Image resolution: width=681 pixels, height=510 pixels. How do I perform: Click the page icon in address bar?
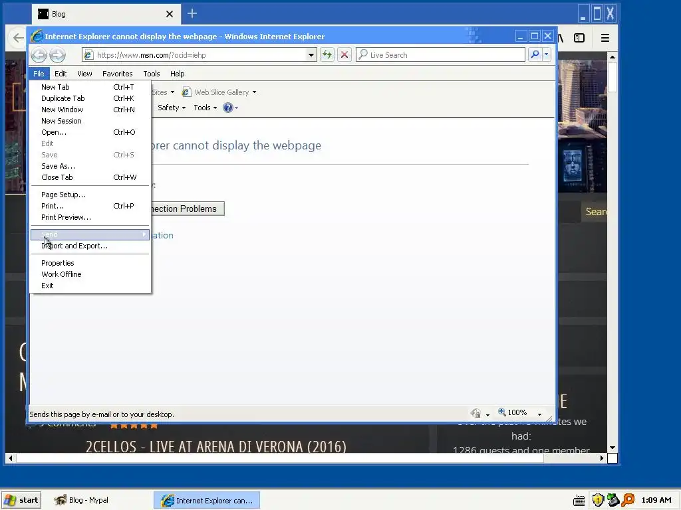(x=88, y=54)
